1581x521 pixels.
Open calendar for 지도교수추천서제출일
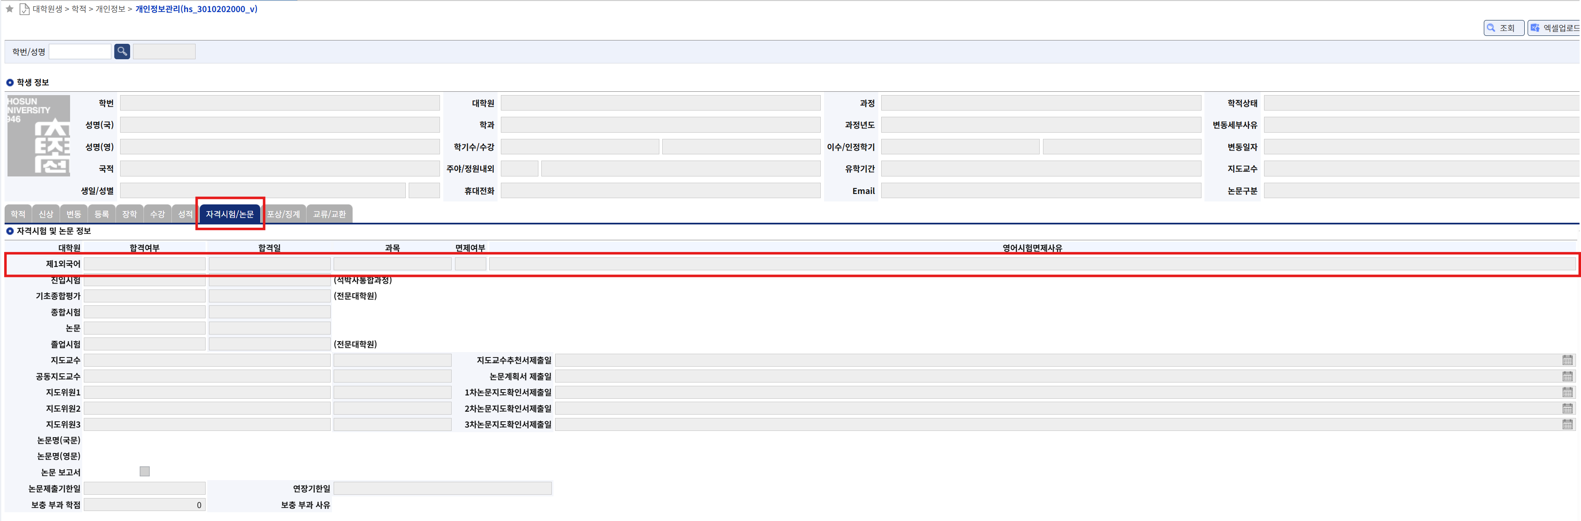(1567, 360)
